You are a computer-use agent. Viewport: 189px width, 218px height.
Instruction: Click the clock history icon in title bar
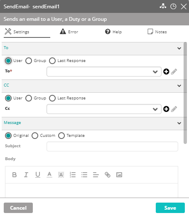coord(173,6)
